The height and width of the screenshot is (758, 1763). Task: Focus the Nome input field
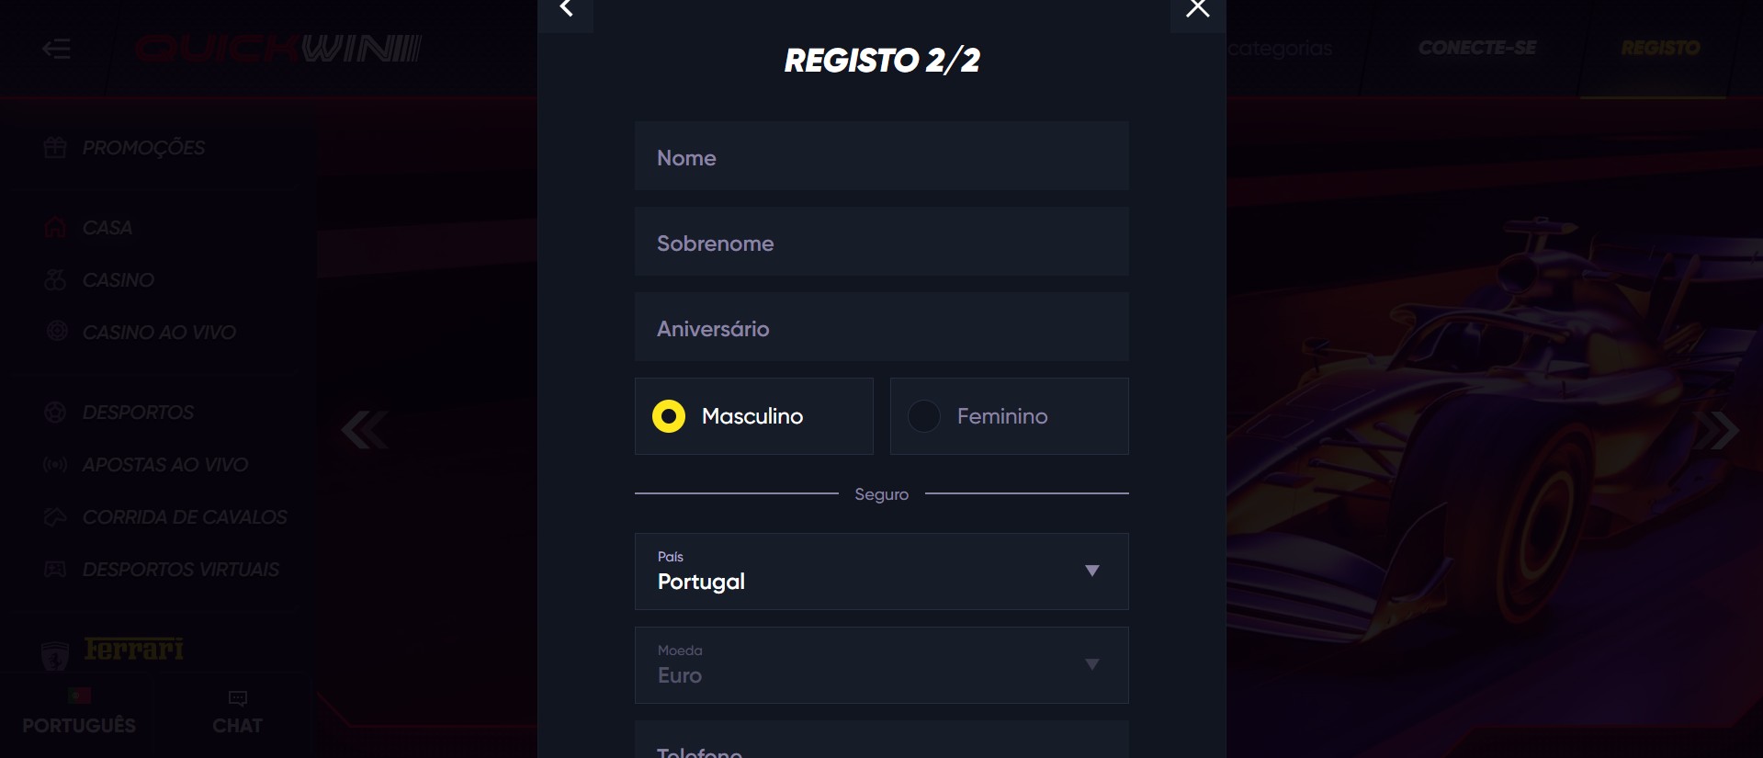[881, 157]
